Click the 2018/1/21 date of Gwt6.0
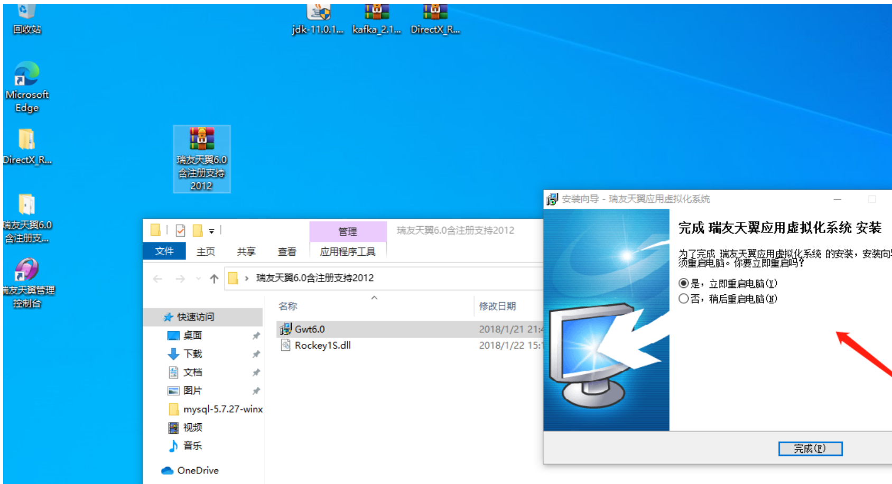 click(x=510, y=329)
